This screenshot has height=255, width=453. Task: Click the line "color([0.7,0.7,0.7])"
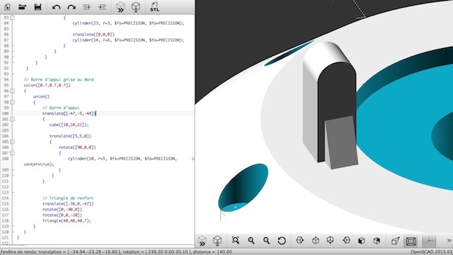pyautogui.click(x=47, y=85)
